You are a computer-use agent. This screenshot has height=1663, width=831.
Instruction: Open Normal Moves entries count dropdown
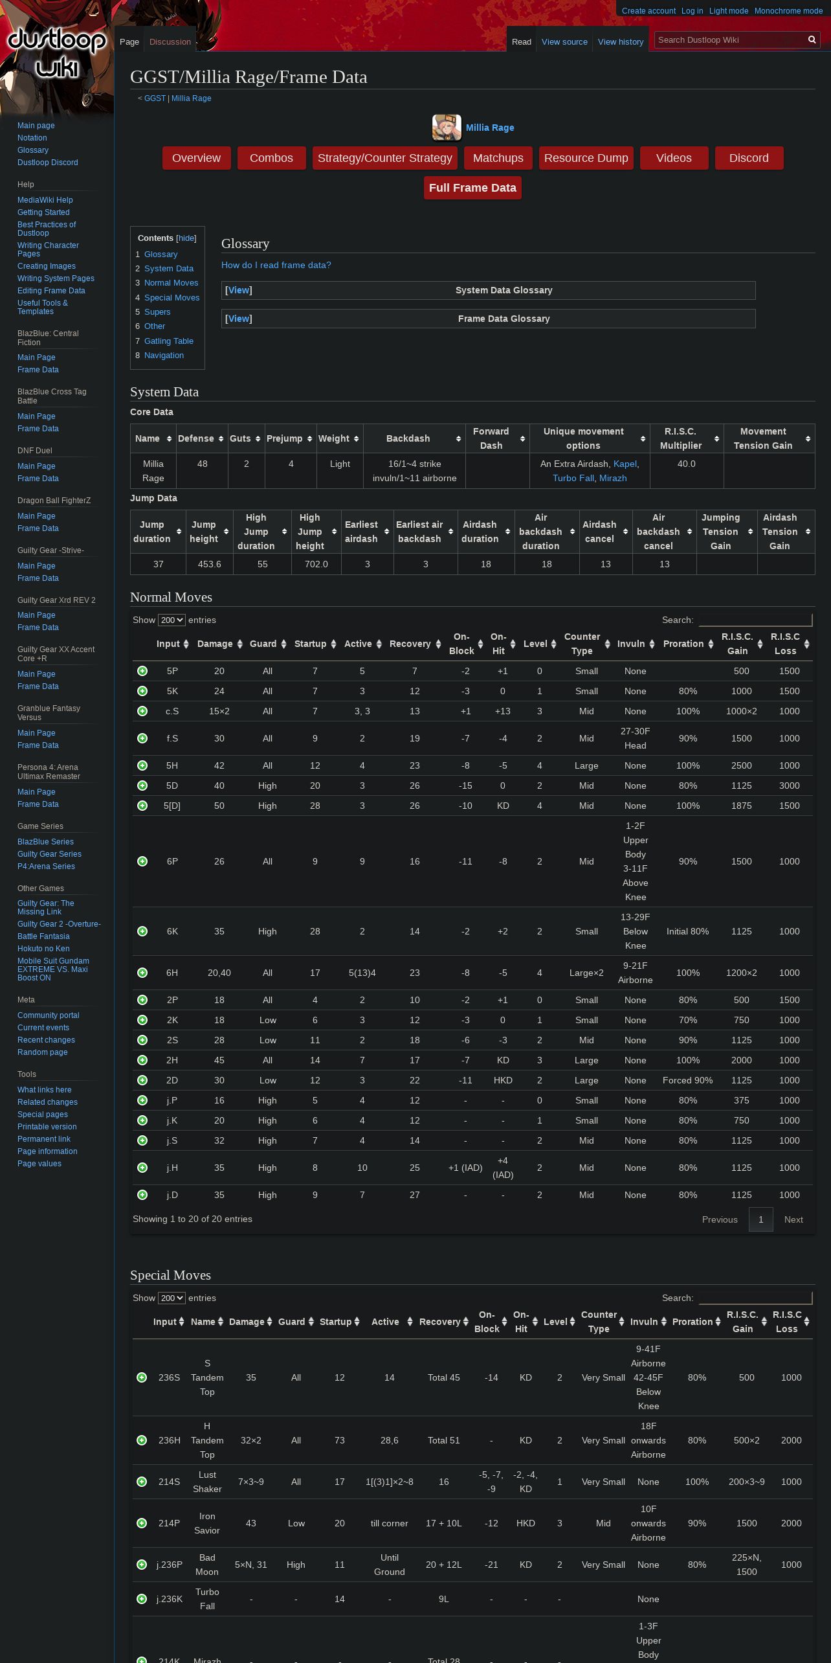(x=172, y=620)
